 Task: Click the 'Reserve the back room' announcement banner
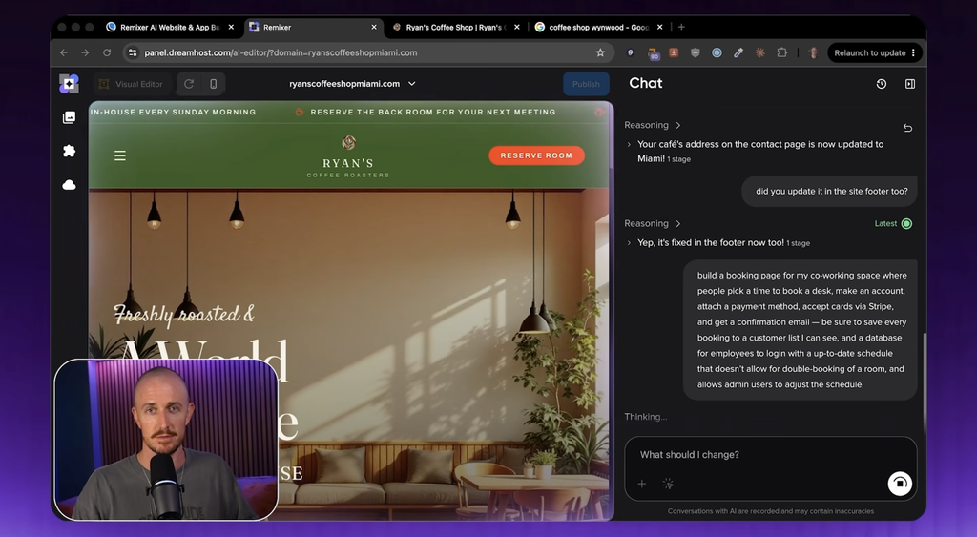pos(433,113)
